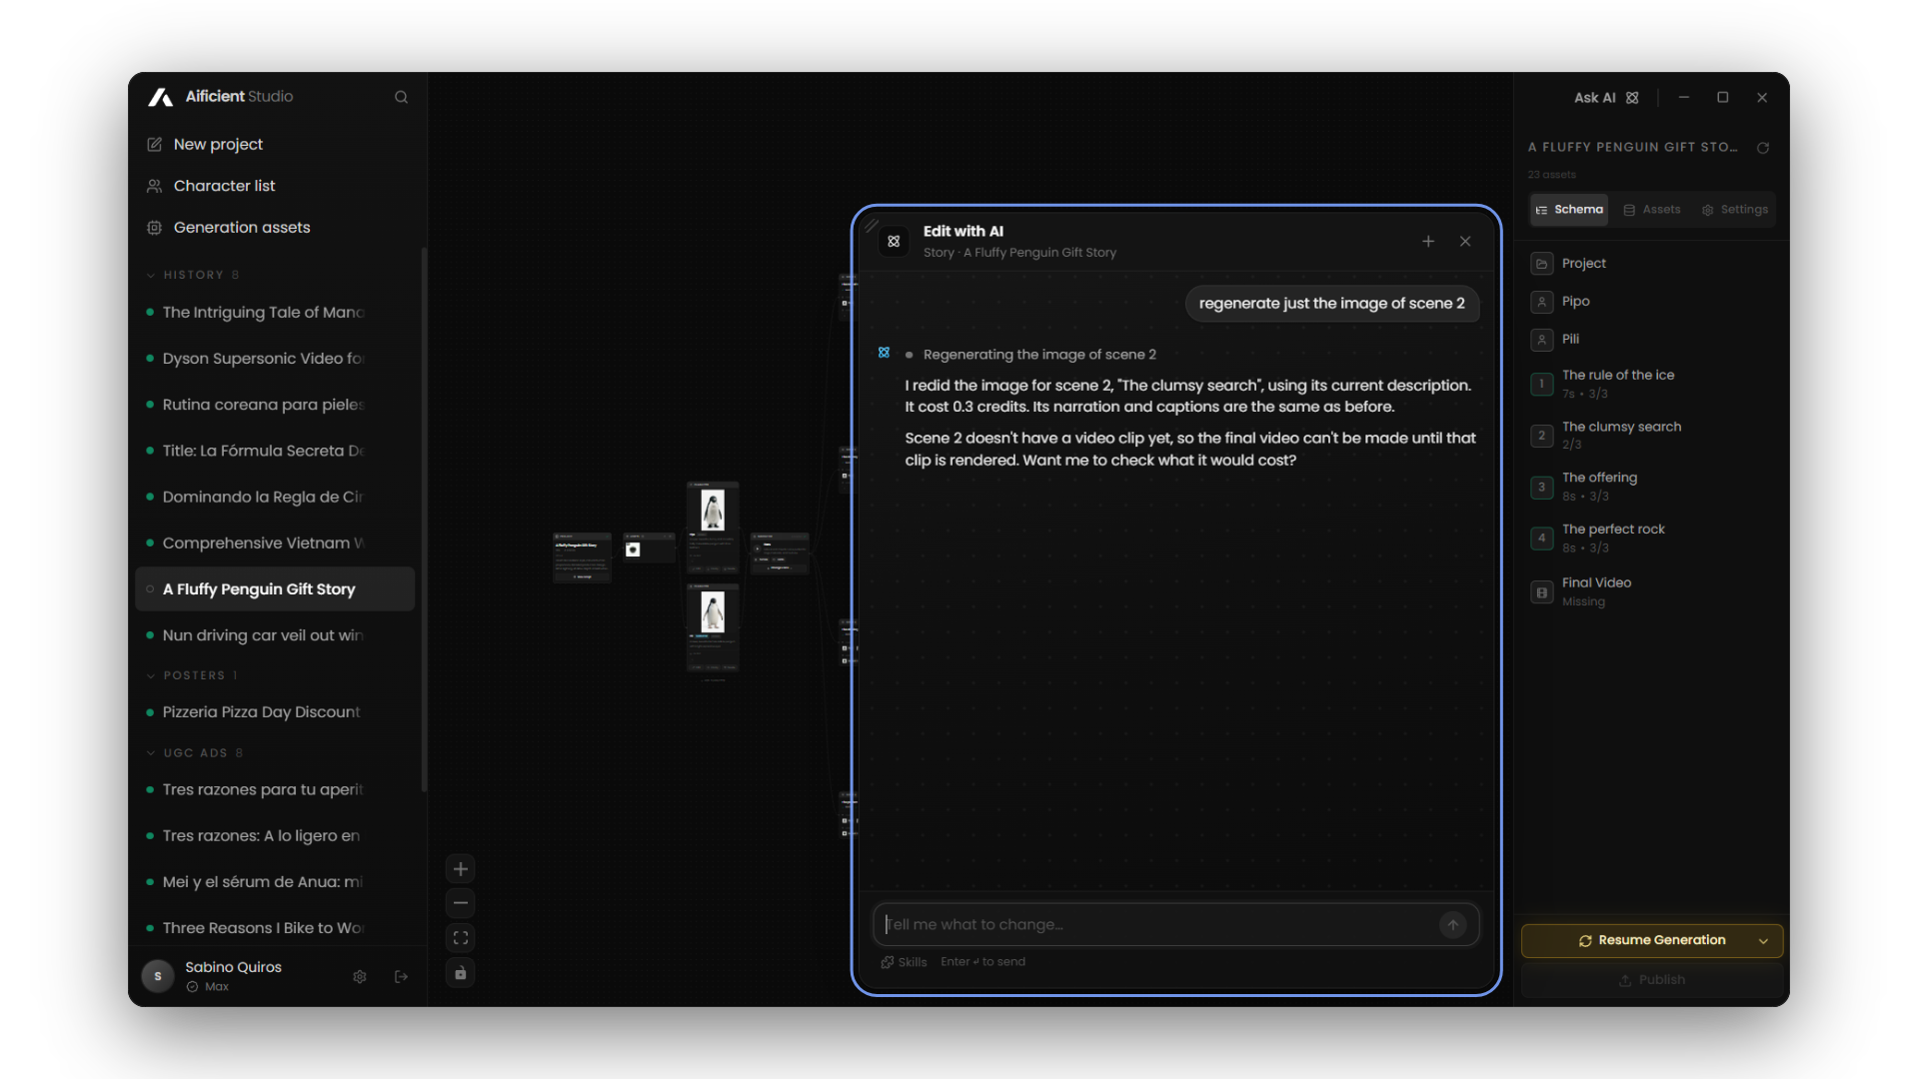
Task: Open Resume Generation dropdown arrow
Action: tap(1763, 941)
